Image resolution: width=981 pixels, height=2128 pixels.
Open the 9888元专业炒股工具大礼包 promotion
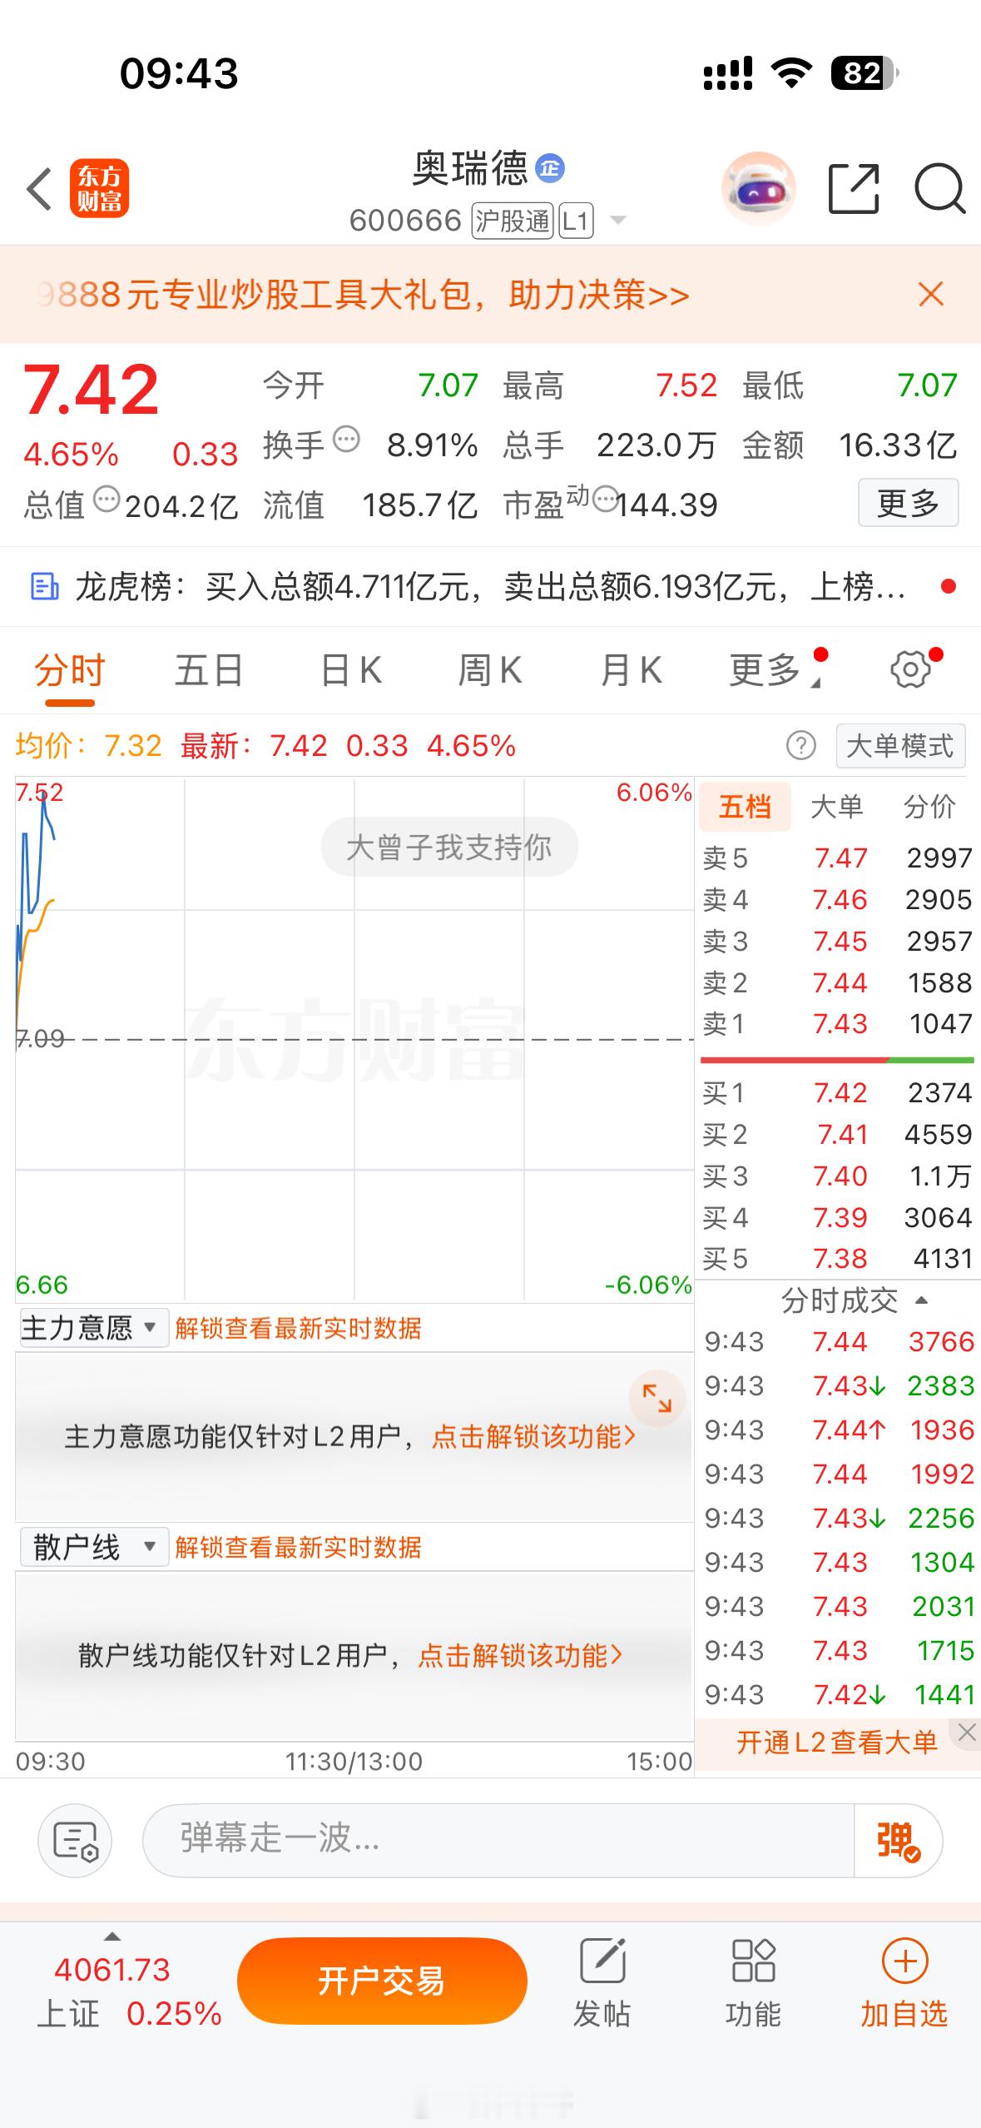pos(364,295)
